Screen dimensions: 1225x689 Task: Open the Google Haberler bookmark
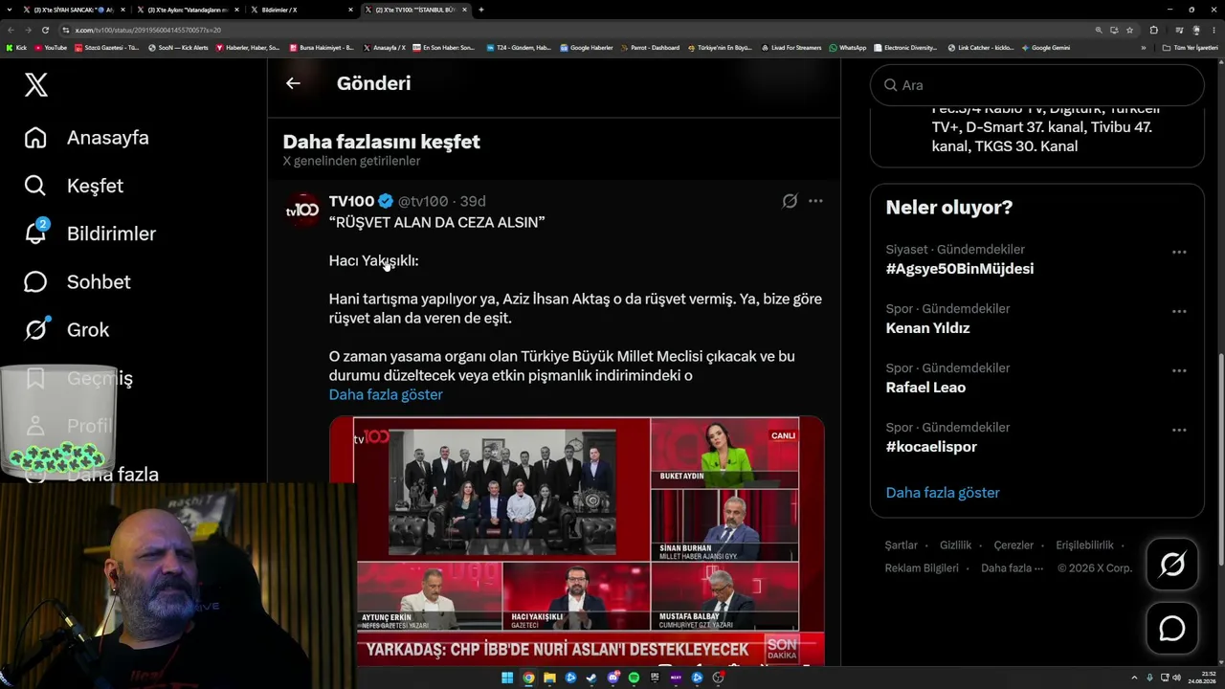click(x=587, y=48)
